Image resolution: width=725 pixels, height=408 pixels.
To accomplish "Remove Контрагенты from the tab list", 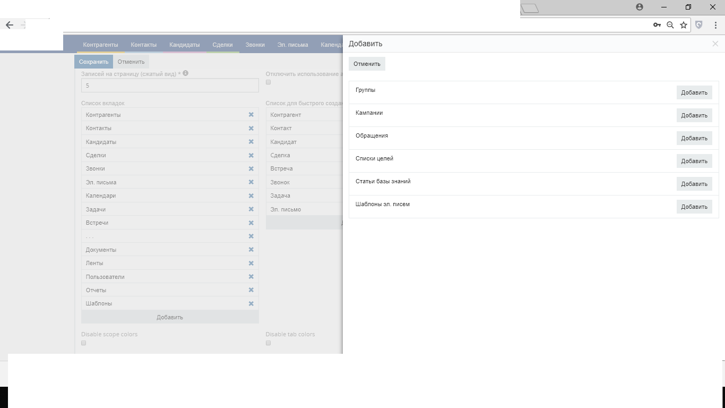I will (251, 115).
